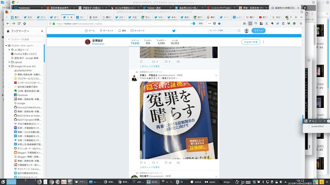This screenshot has height=185, width=330.
Task: Open the モーメント menu item
Action: (x=107, y=31)
